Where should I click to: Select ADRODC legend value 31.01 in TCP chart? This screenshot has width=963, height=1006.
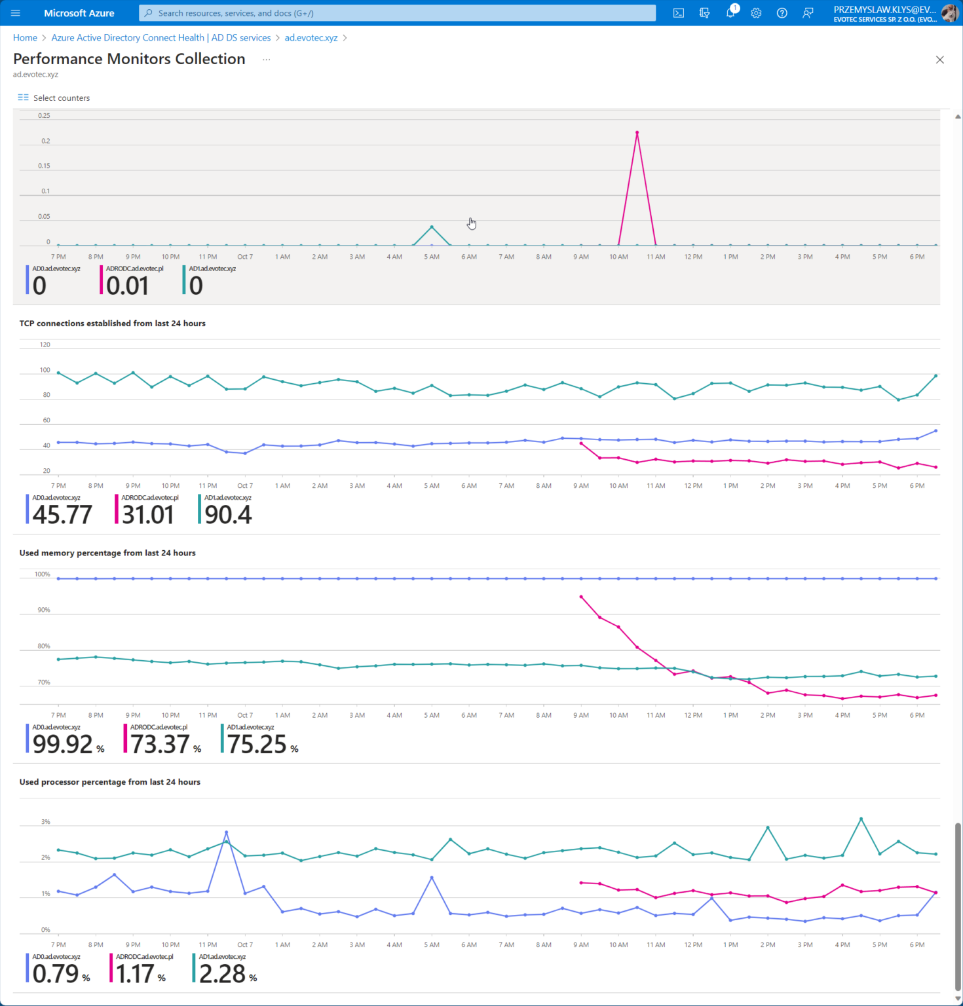click(x=147, y=515)
